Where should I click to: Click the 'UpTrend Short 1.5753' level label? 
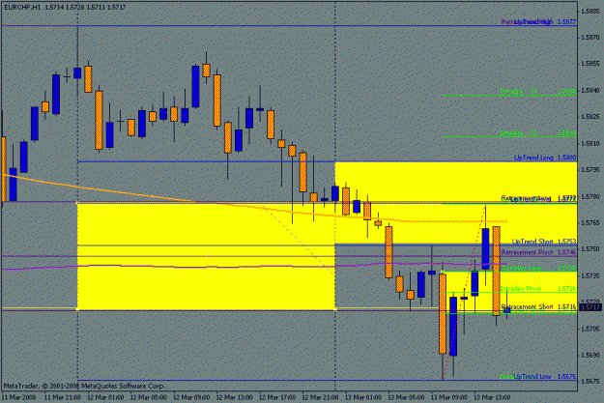(x=544, y=242)
